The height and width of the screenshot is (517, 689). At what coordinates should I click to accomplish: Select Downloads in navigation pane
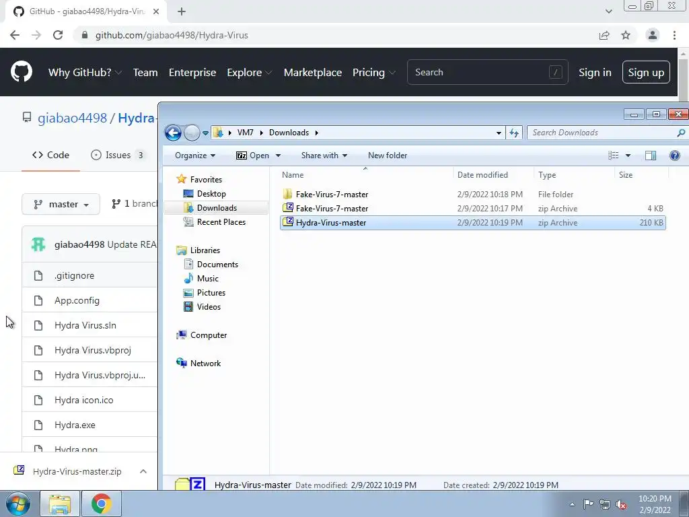pyautogui.click(x=217, y=208)
